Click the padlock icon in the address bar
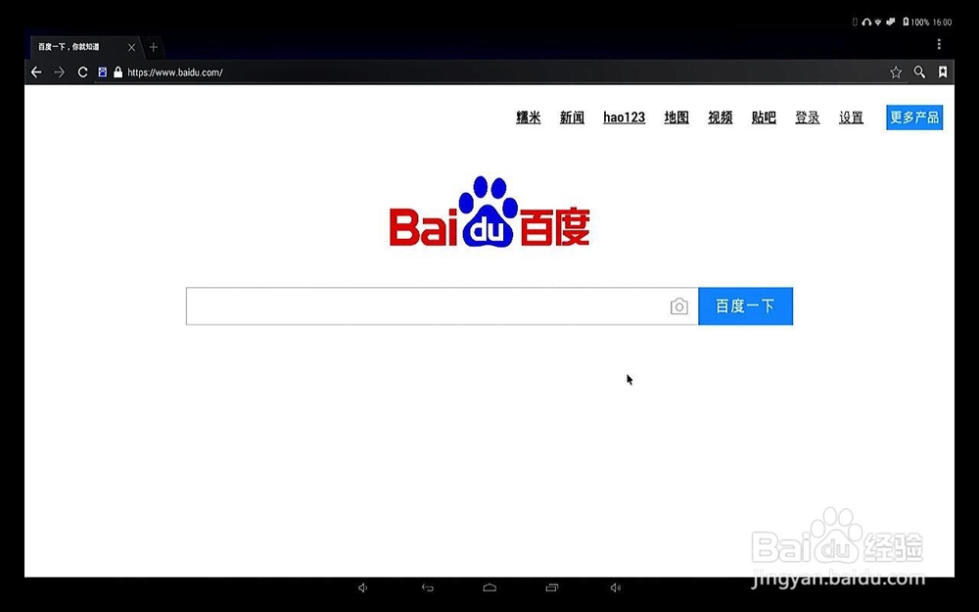This screenshot has height=612, width=979. (x=118, y=71)
